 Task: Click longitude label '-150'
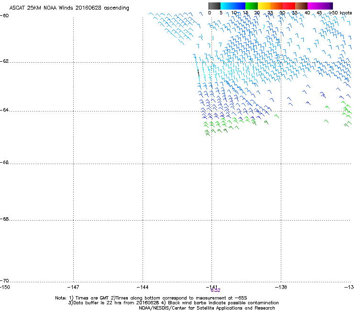coord(5,287)
